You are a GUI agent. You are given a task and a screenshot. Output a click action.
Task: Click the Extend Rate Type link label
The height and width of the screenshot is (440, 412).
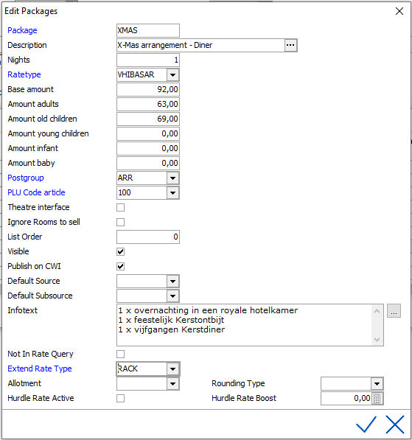point(40,369)
